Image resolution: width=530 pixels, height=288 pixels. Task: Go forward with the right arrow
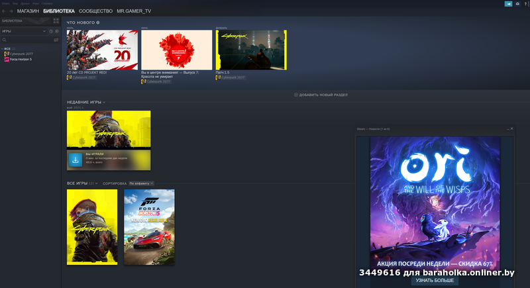click(11, 11)
